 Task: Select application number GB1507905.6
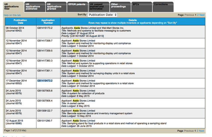(x=45, y=91)
